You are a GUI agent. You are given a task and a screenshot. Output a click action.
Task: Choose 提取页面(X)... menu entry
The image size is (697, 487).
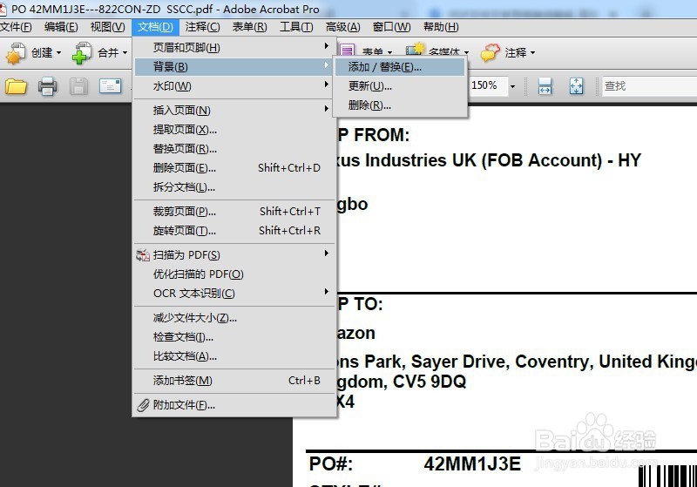pyautogui.click(x=234, y=129)
